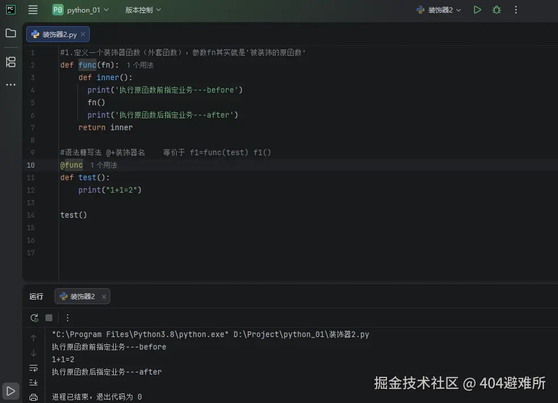Open the top toolbar more actions menu

coord(515,10)
